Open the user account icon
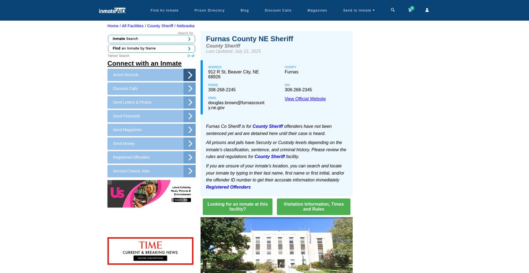 pyautogui.click(x=427, y=10)
